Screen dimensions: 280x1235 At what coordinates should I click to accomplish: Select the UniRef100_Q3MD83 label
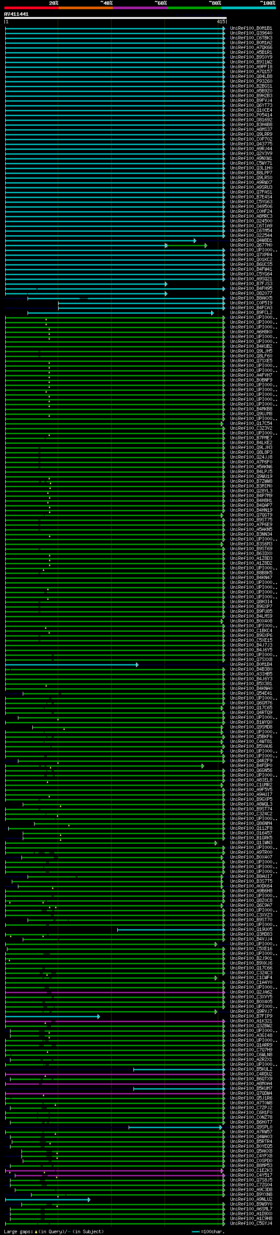(251, 934)
